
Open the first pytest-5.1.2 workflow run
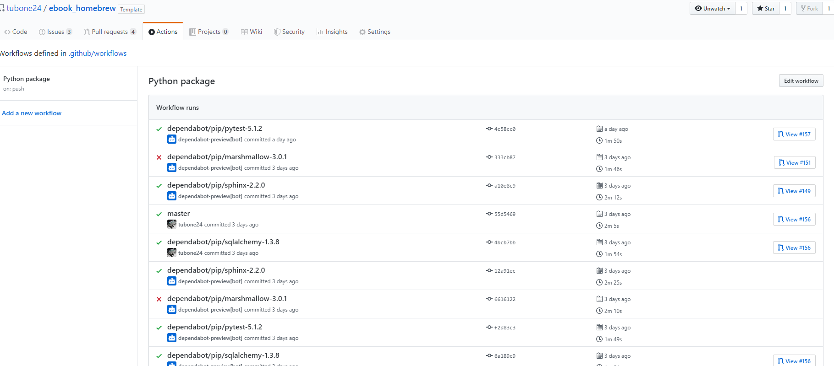[214, 129]
